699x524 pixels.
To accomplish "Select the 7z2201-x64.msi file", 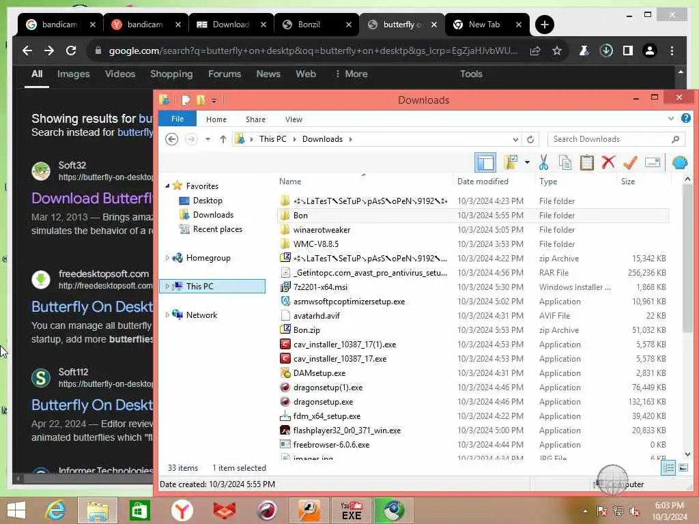I will click(320, 287).
